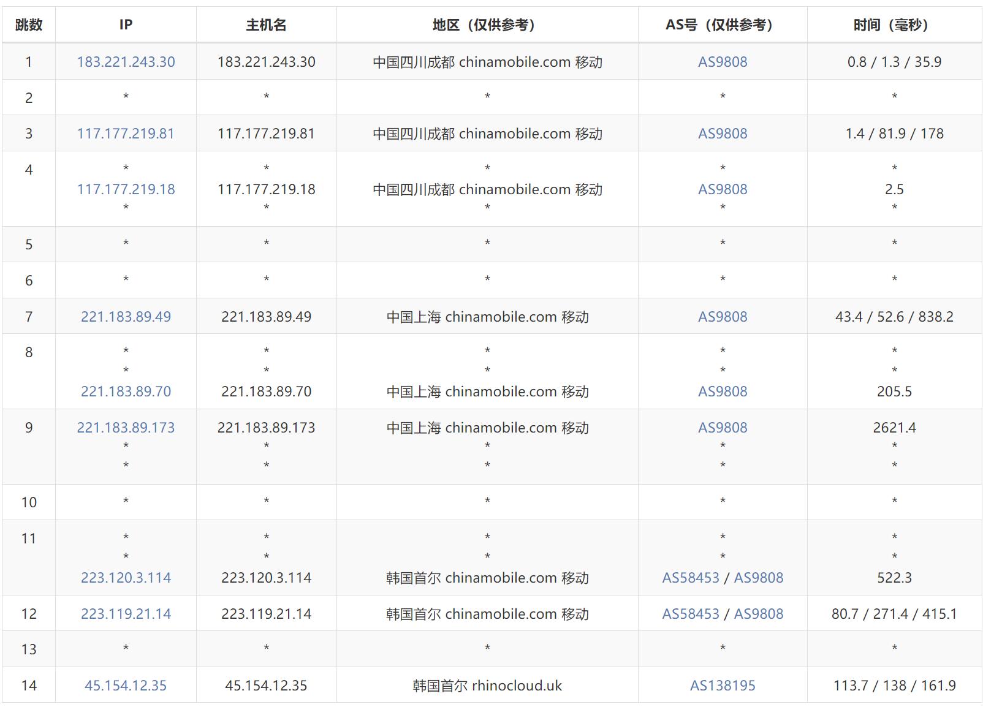Select hostname text 223.120.3.114
The height and width of the screenshot is (707, 983).
pos(267,578)
